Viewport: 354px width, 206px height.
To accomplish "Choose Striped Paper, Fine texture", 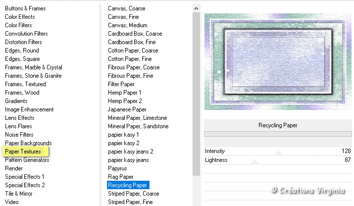I will coord(130,202).
